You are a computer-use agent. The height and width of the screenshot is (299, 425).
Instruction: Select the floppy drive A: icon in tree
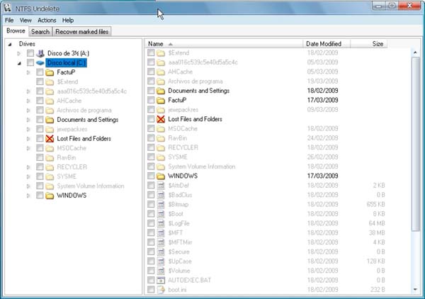coord(40,53)
